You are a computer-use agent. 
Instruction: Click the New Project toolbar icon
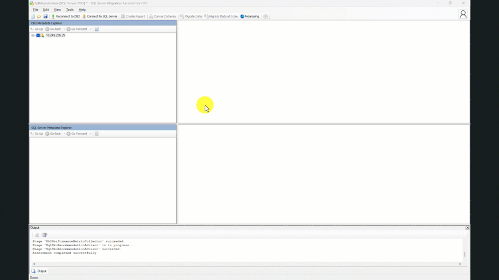tap(33, 16)
